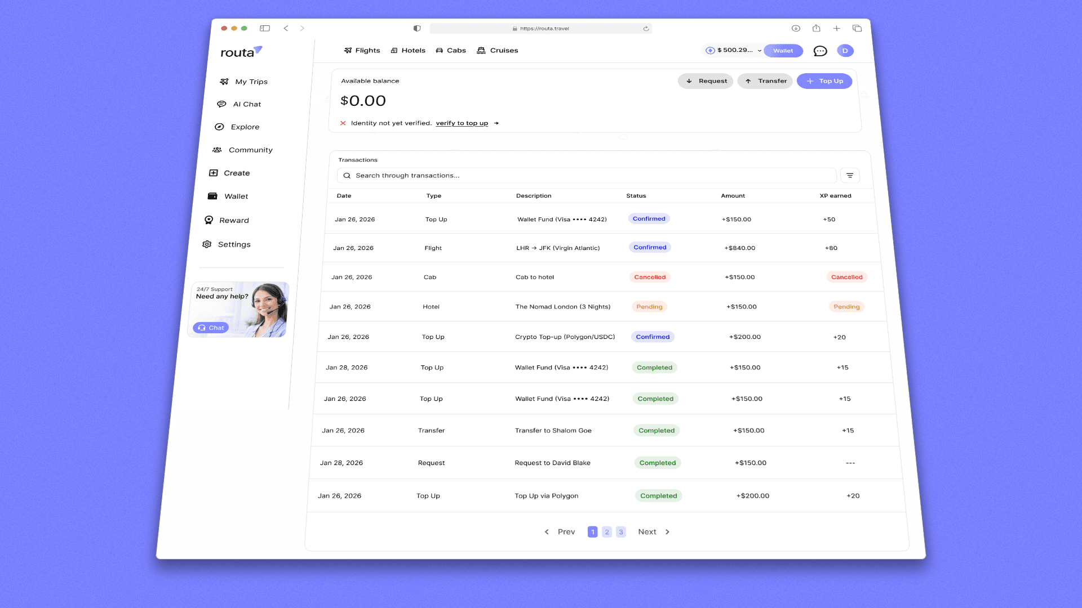The width and height of the screenshot is (1082, 608).
Task: Follow the arrow next to verify to top up
Action: point(496,123)
